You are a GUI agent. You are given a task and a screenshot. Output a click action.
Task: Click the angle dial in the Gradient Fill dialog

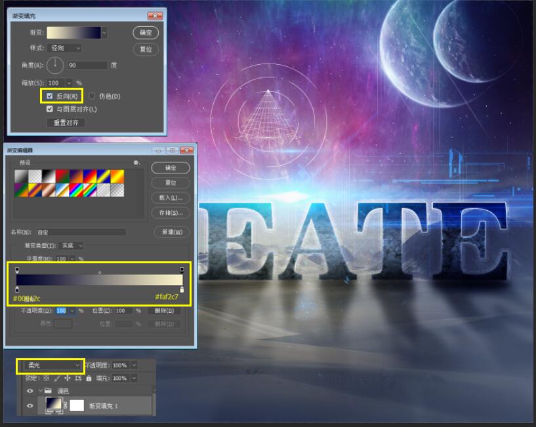(55, 65)
